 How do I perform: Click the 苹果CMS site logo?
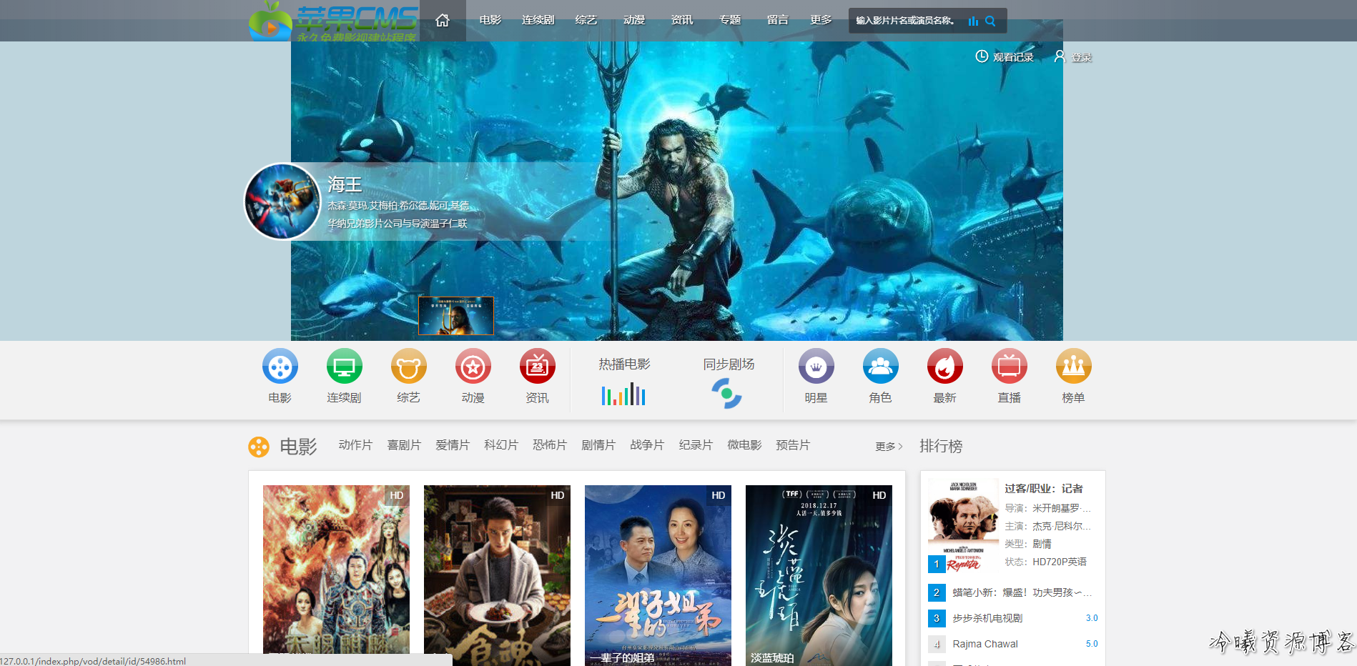click(x=333, y=21)
